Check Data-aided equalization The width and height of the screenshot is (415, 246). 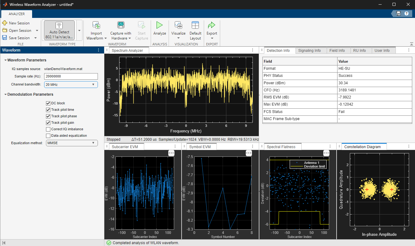tap(48, 136)
